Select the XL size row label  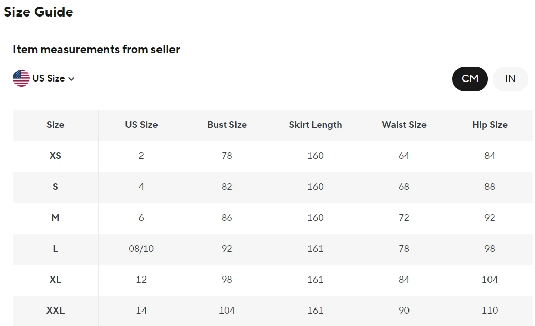coord(55,280)
